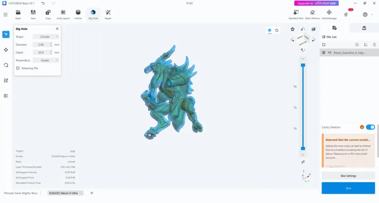Click the layer slider top handle
Image resolution: width=379 pixels, height=203 pixels.
coord(303,65)
